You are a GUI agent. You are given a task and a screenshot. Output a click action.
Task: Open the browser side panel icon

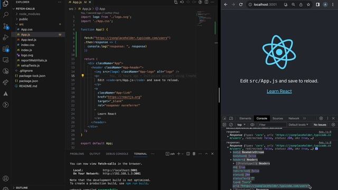point(318,5)
